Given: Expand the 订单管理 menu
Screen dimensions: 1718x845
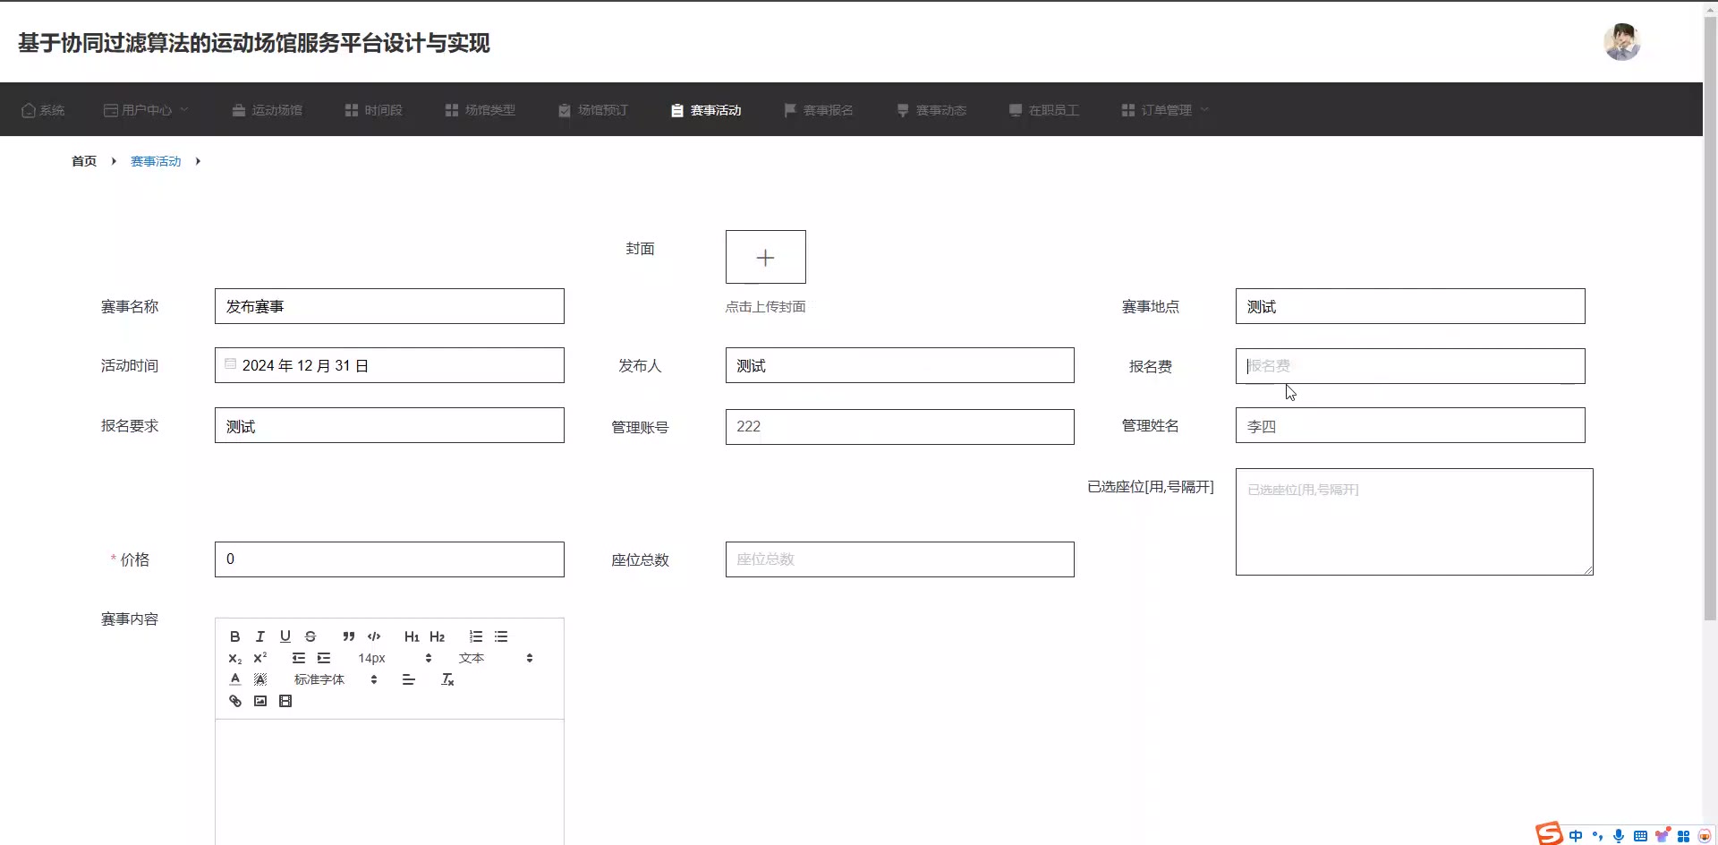Looking at the screenshot, I should (1165, 110).
